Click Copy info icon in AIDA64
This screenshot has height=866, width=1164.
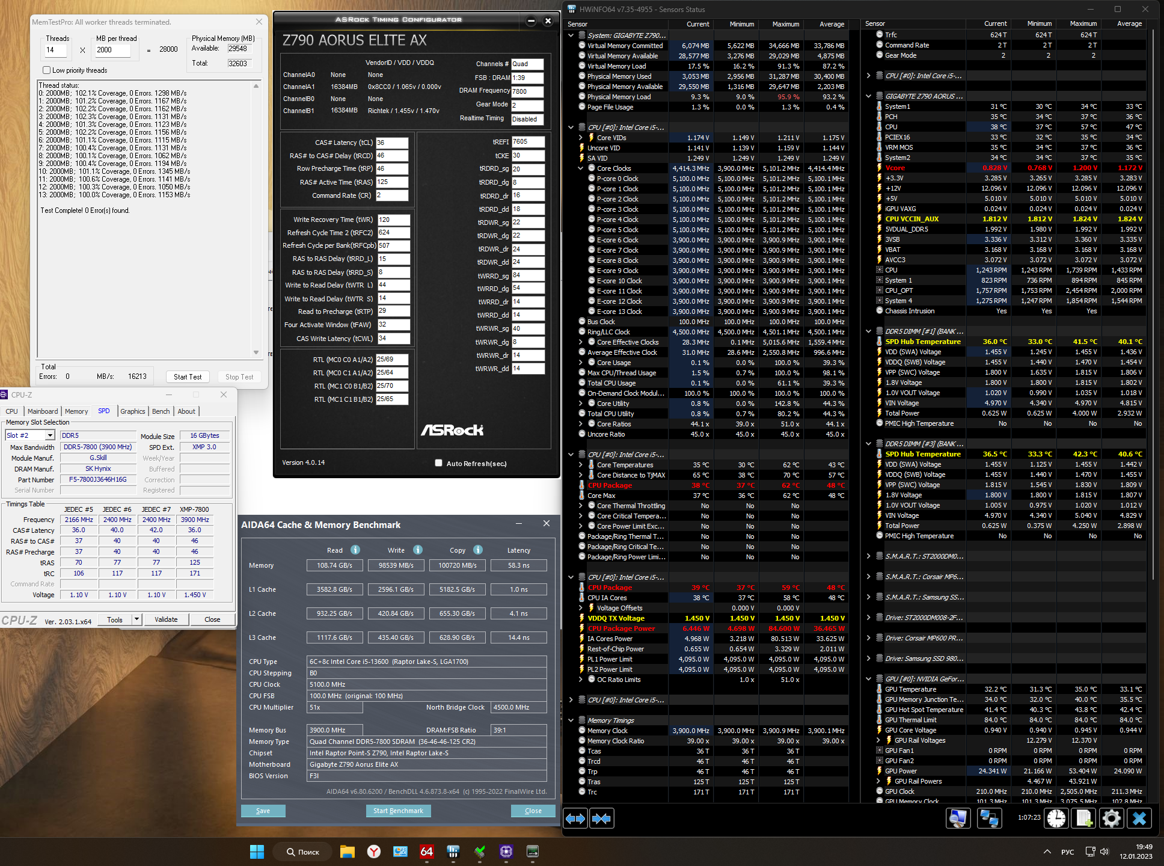(478, 550)
